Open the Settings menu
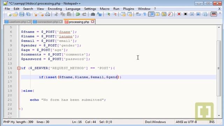 90,9
